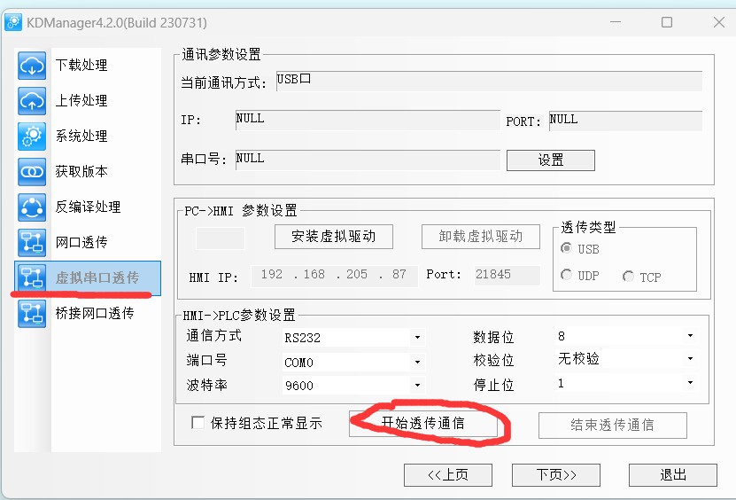The width and height of the screenshot is (736, 500).
Task: Click the IP NULL field
Action: point(368,120)
